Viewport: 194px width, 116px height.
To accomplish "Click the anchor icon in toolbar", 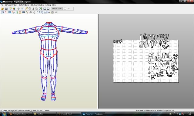I will point(33,9).
